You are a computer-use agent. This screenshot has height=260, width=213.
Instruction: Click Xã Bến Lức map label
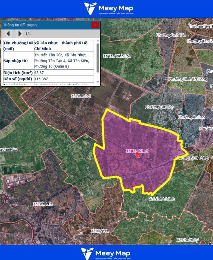(x=42, y=204)
